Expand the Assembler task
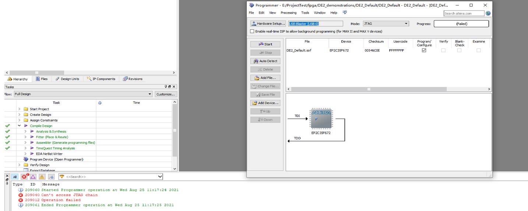 coord(25,143)
